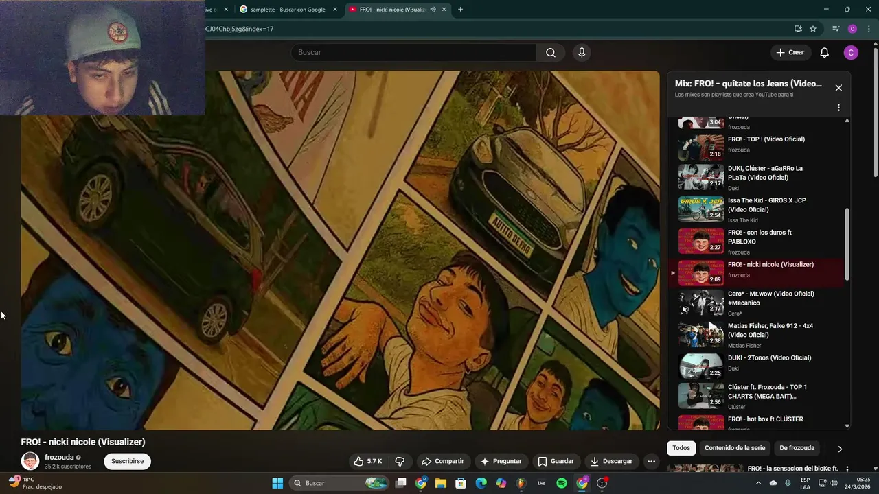Open the Mix playlist three-dot options
This screenshot has height=494, width=879.
(838, 108)
